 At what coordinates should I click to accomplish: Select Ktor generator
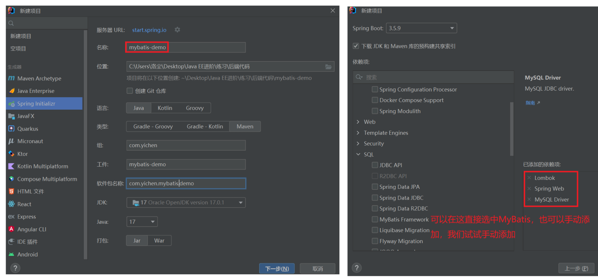44,154
